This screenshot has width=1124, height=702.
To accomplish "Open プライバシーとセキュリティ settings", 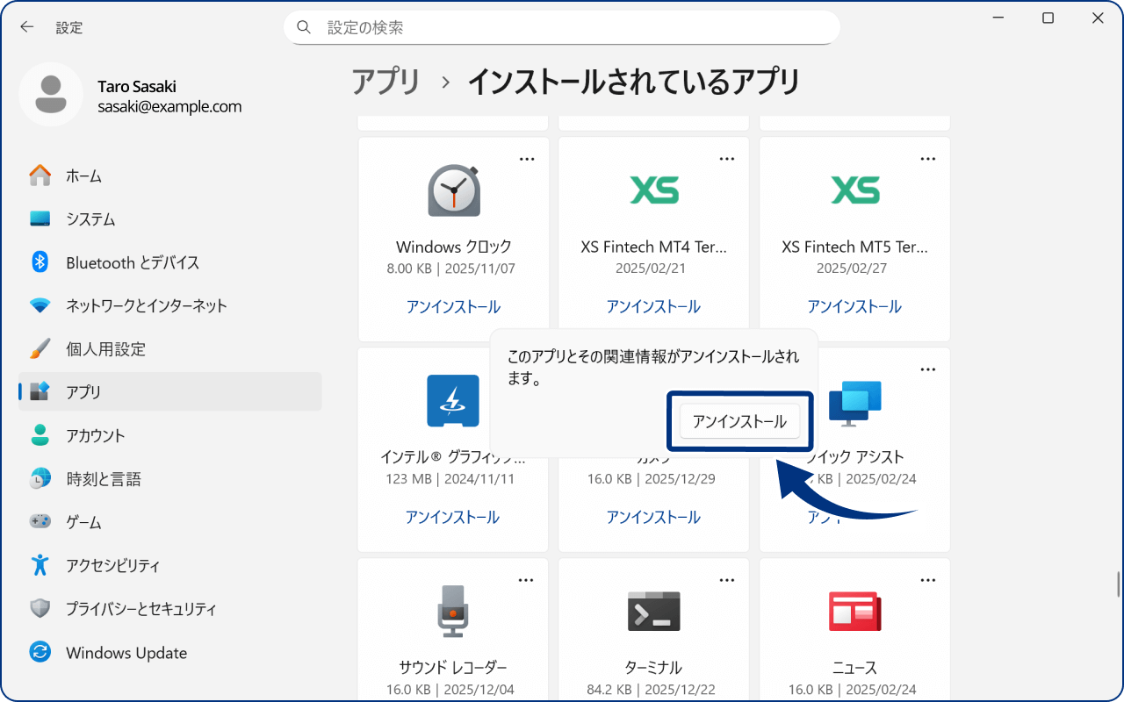I will tap(140, 609).
